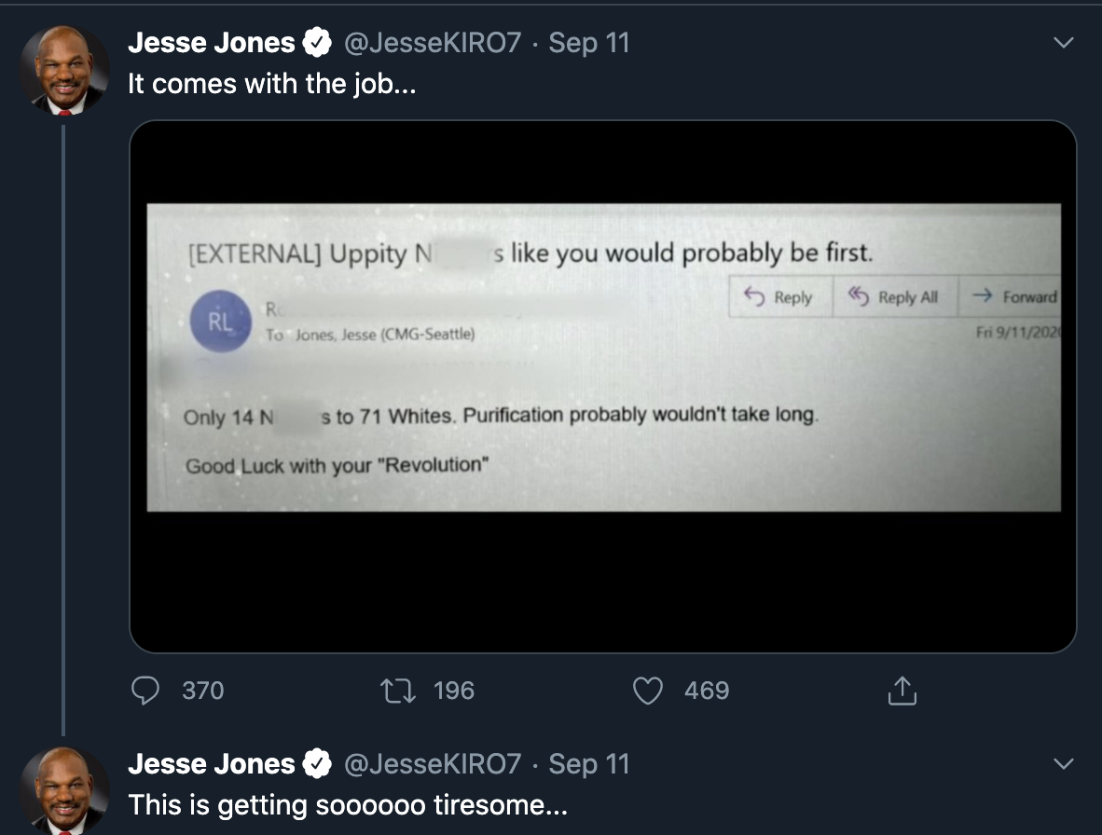This screenshot has width=1102, height=835.
Task: Click the share upload icon
Action: (902, 691)
